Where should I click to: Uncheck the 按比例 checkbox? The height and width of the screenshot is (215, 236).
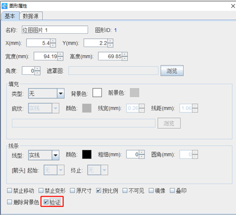[99, 191]
